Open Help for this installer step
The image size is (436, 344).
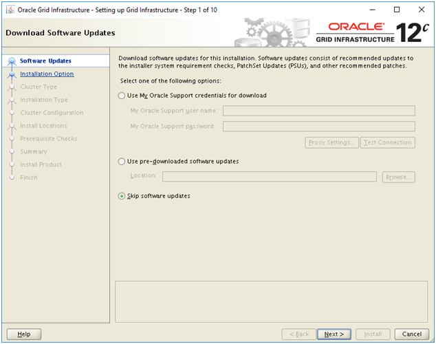coord(24,334)
